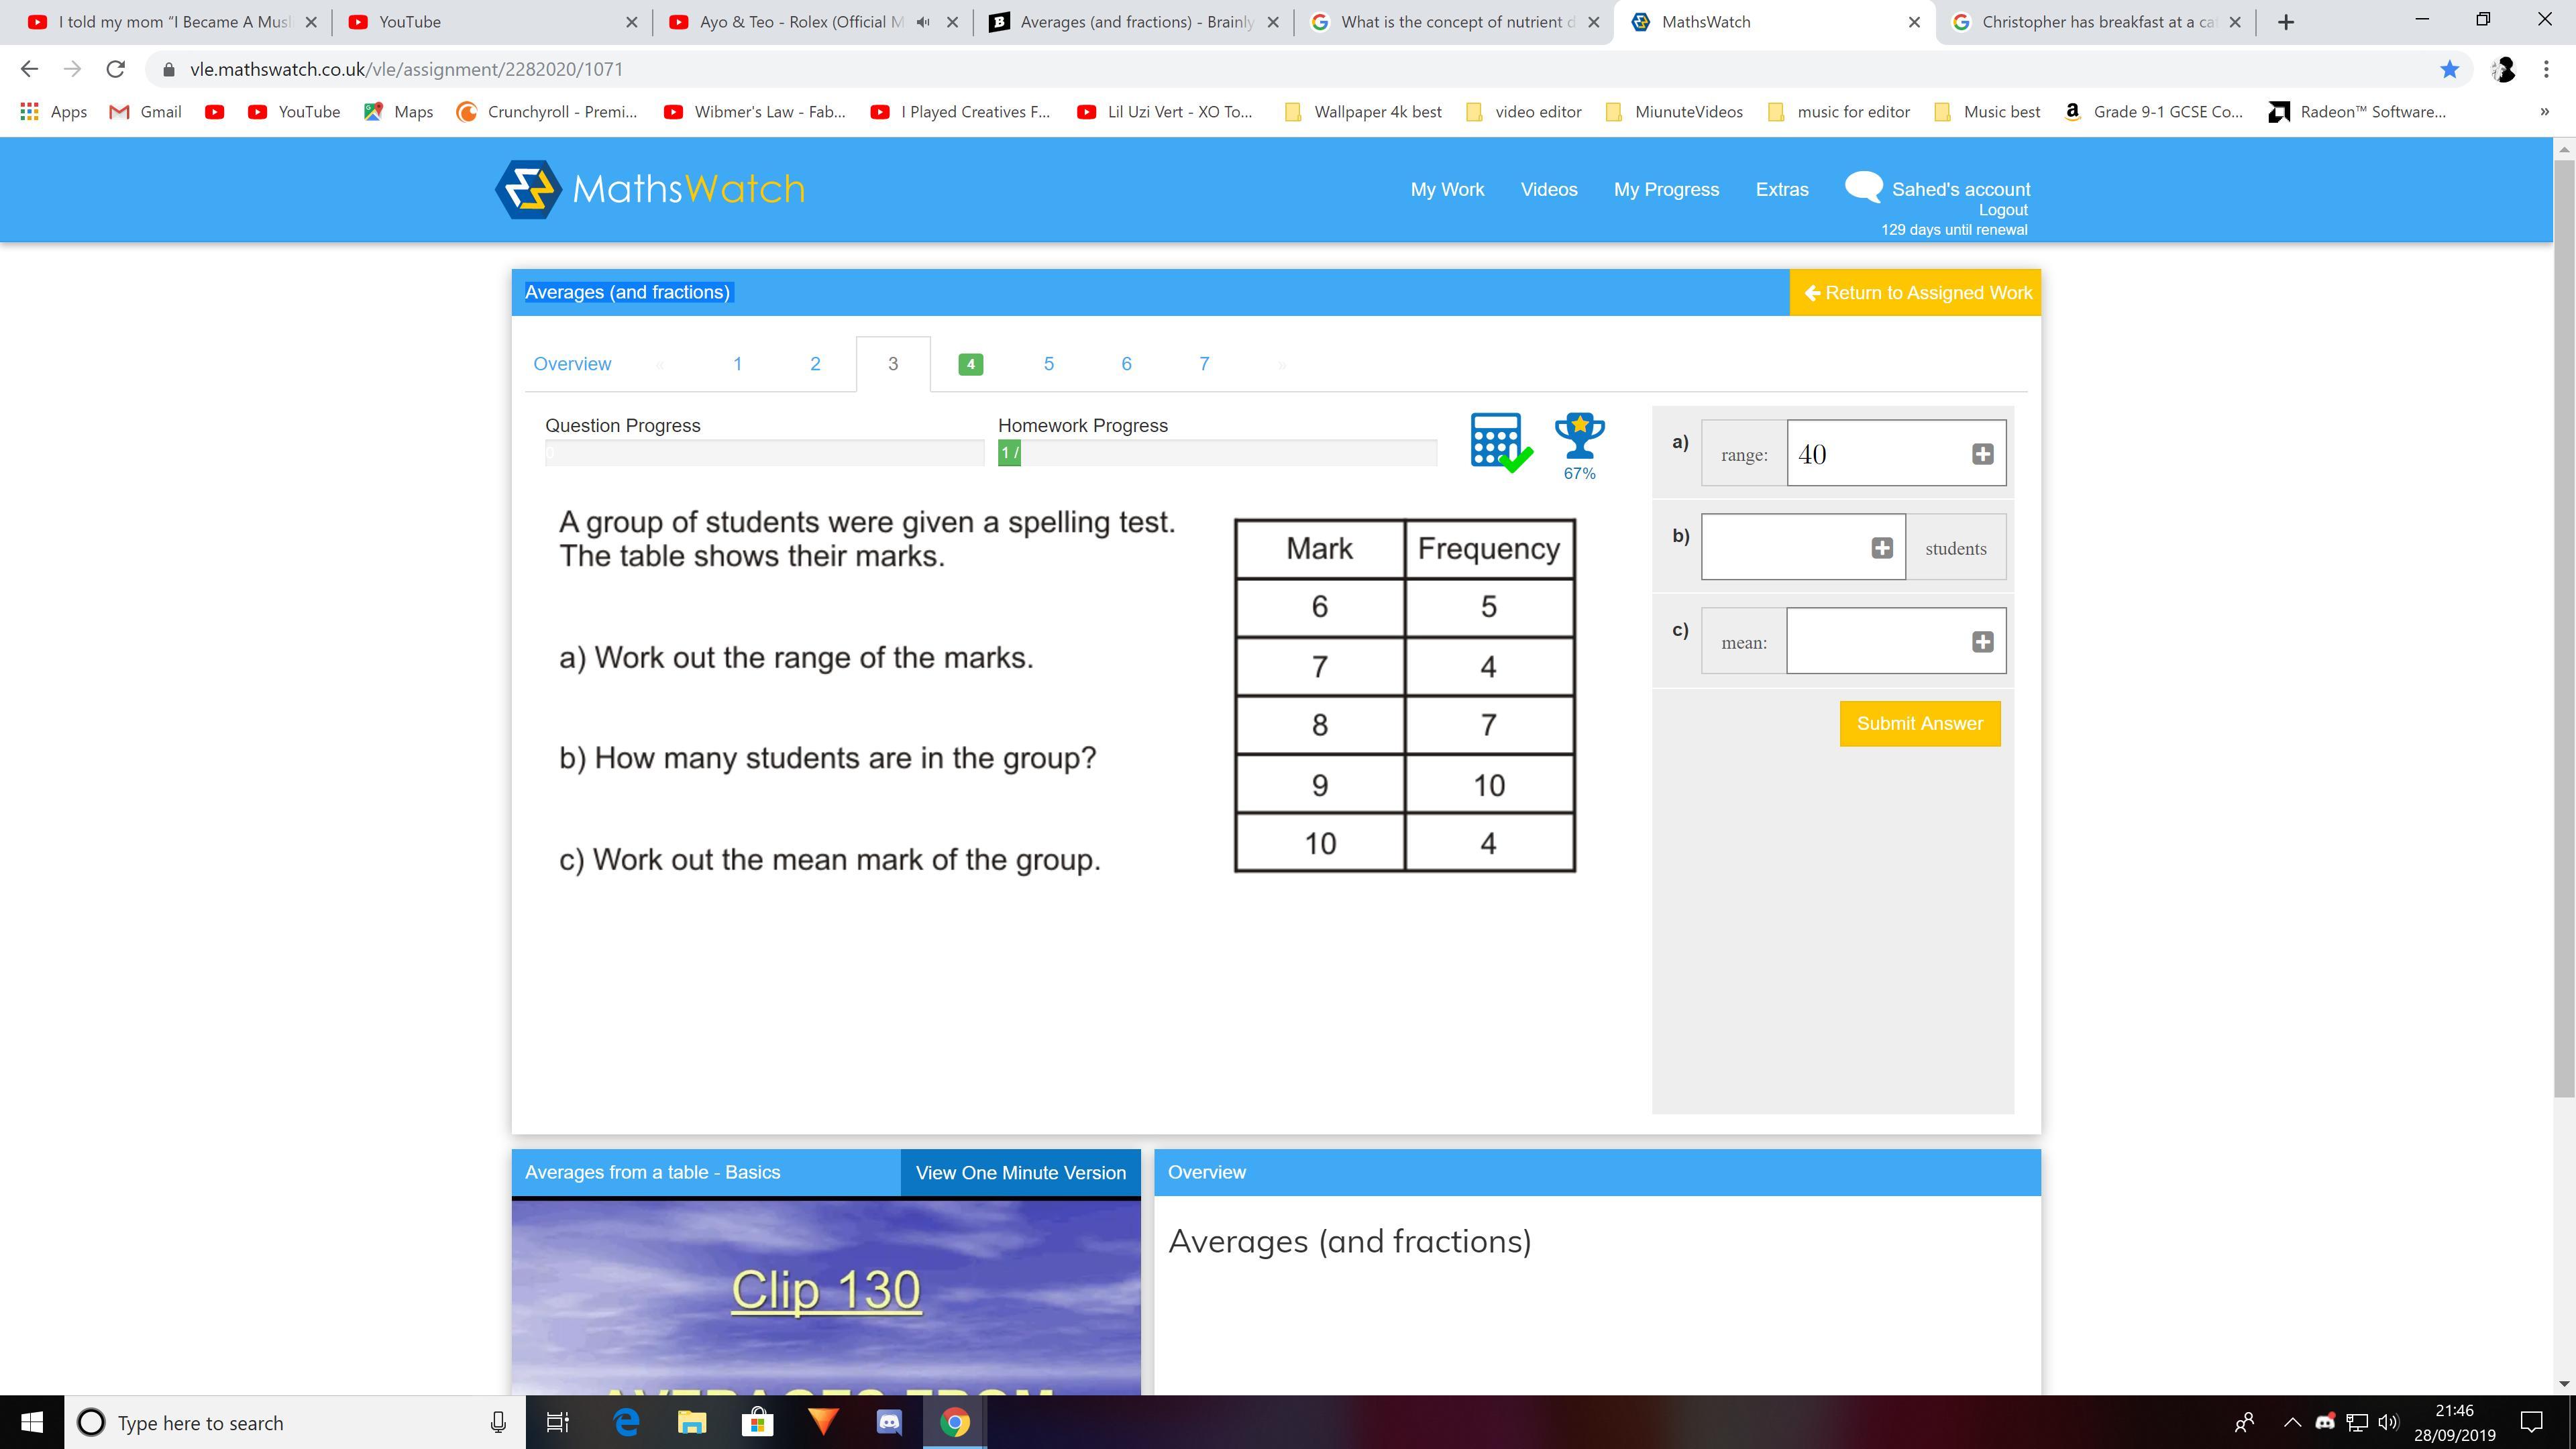Reload the page with refresh icon

[x=116, y=69]
